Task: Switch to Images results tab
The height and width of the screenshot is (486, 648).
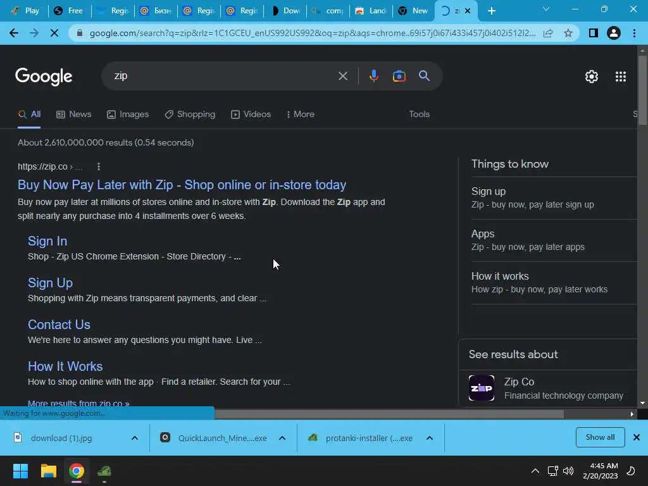Action: [x=128, y=115]
